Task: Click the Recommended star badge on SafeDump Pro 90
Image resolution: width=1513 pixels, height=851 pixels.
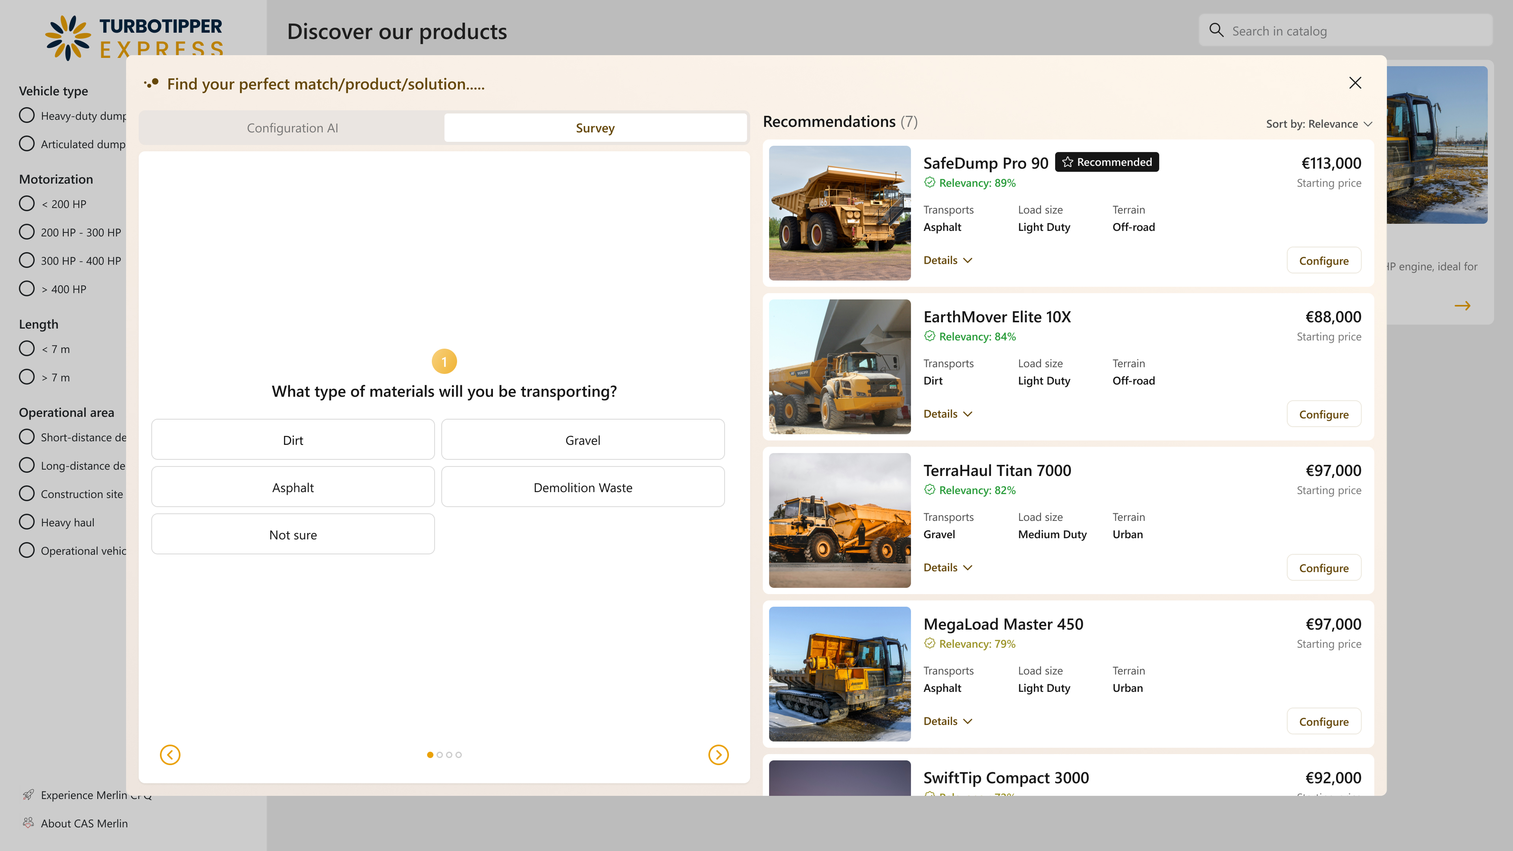Action: (x=1106, y=162)
